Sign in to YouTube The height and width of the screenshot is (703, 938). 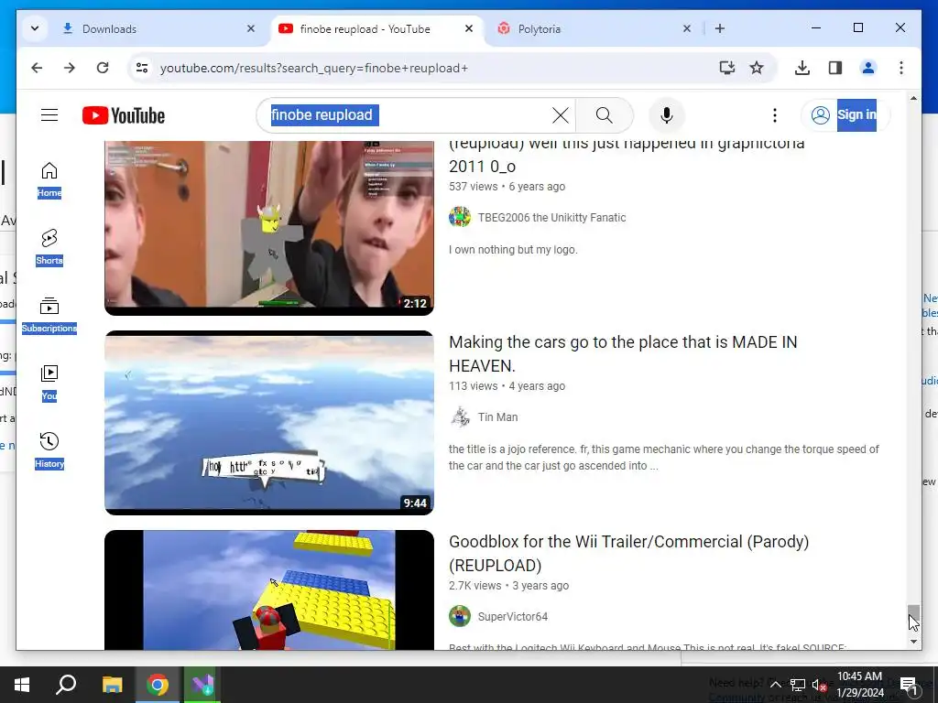845,114
